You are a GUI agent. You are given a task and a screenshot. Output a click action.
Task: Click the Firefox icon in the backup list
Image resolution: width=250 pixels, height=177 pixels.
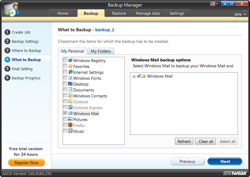point(70,125)
